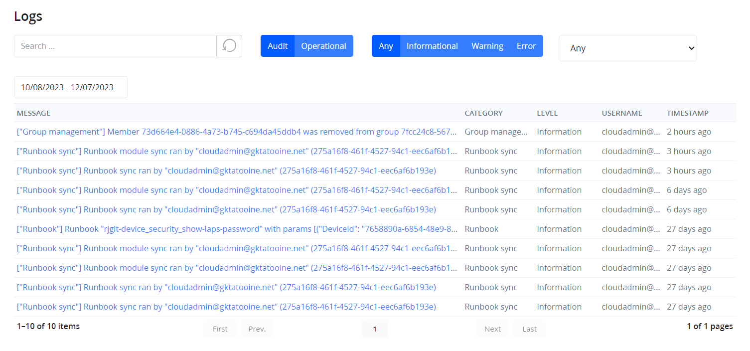Filter logs by Informational level

click(432, 46)
